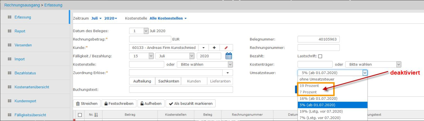Select highlighted 5% (ab 01.07.2020) option
424x121 pixels.
tap(333, 105)
